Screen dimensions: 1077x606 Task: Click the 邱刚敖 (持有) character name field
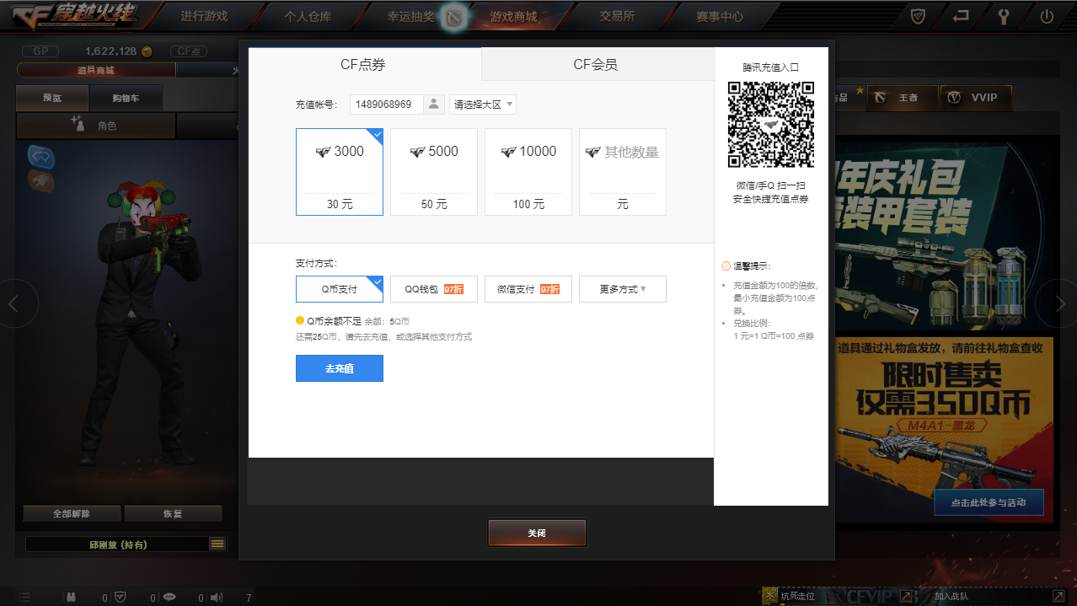117,544
